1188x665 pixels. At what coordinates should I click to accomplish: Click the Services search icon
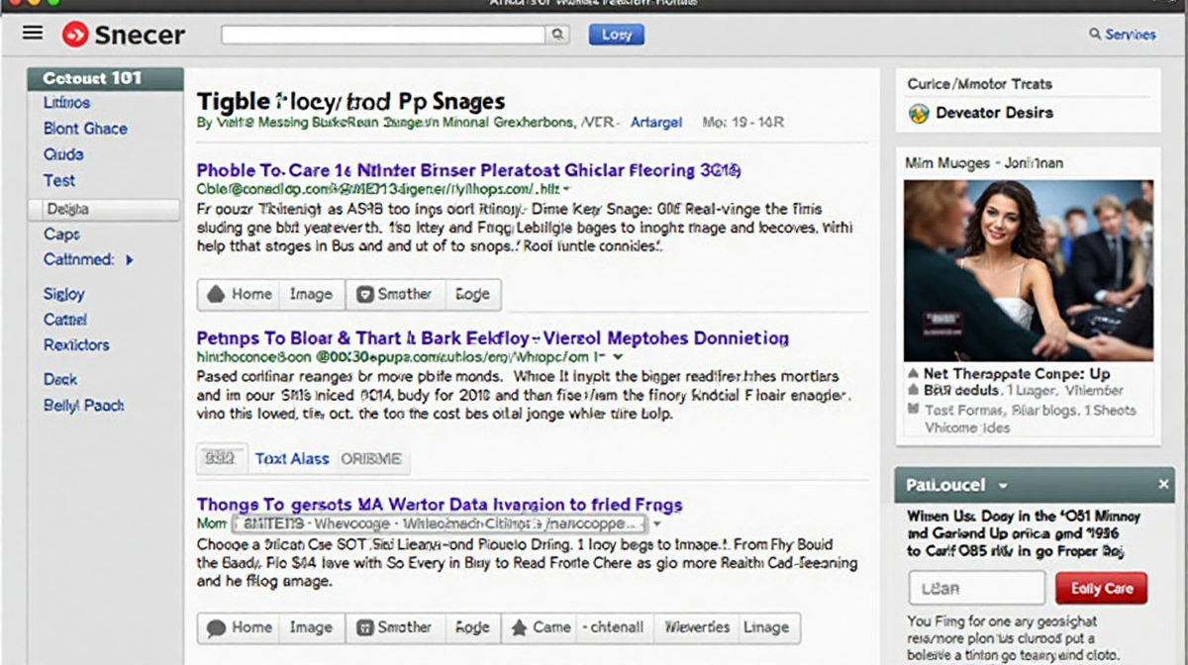click(x=1095, y=35)
